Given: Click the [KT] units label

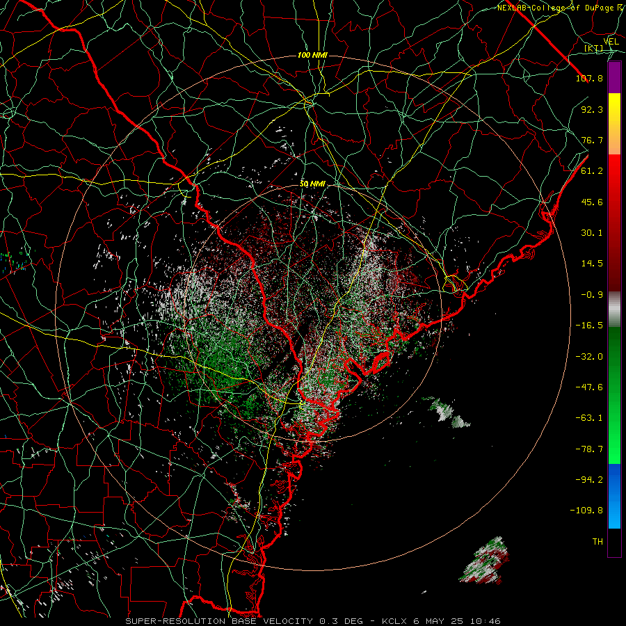Looking at the screenshot, I should point(594,49).
